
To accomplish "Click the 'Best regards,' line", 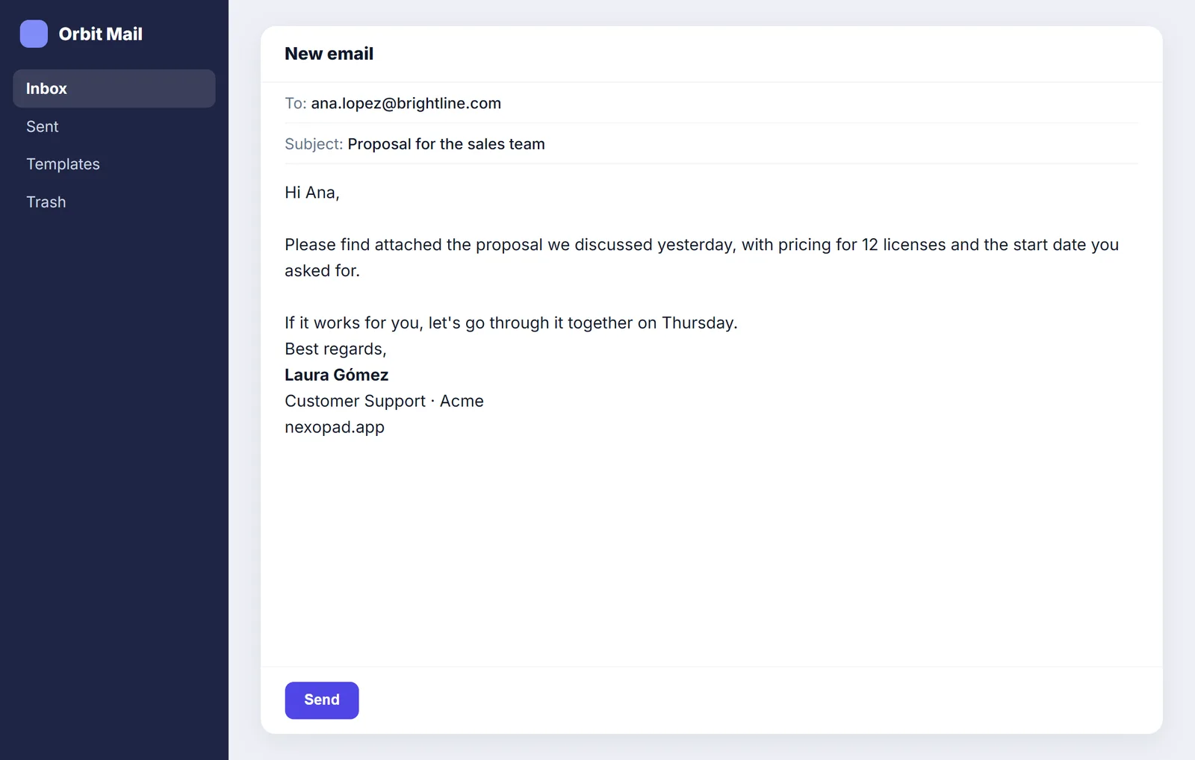I will coord(335,349).
